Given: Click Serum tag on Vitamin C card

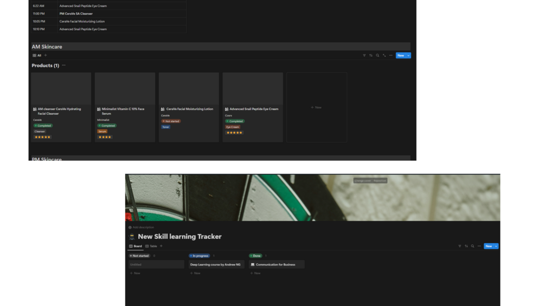Looking at the screenshot, I should (102, 132).
